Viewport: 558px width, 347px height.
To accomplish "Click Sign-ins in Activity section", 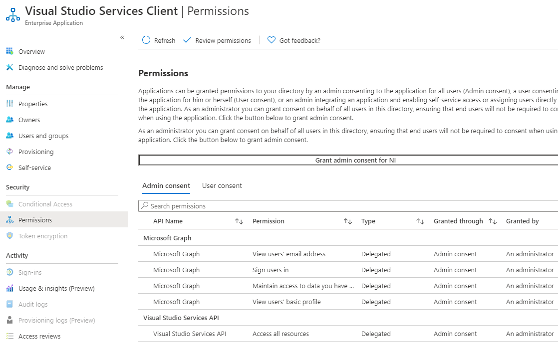I will click(x=30, y=272).
